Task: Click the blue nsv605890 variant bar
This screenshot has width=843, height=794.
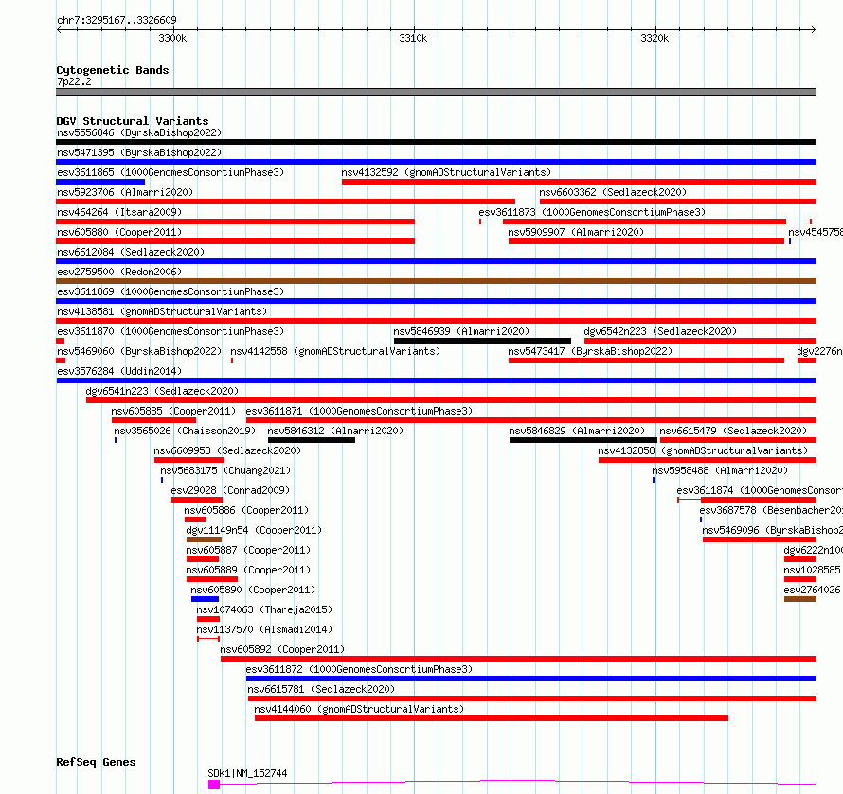Action: pos(205,599)
